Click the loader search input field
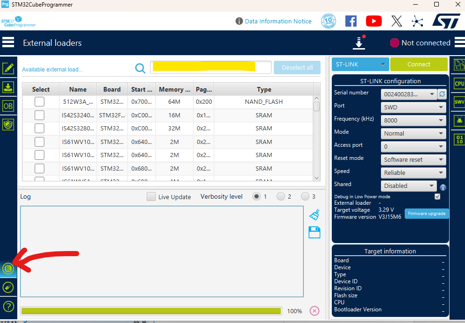 (211, 67)
